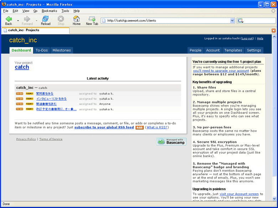
Task: Open the catch project link
Action: 22,67
